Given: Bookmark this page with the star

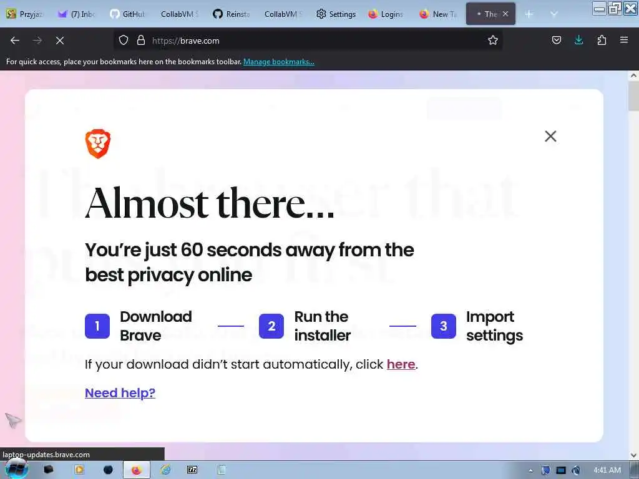Looking at the screenshot, I should coord(493,41).
